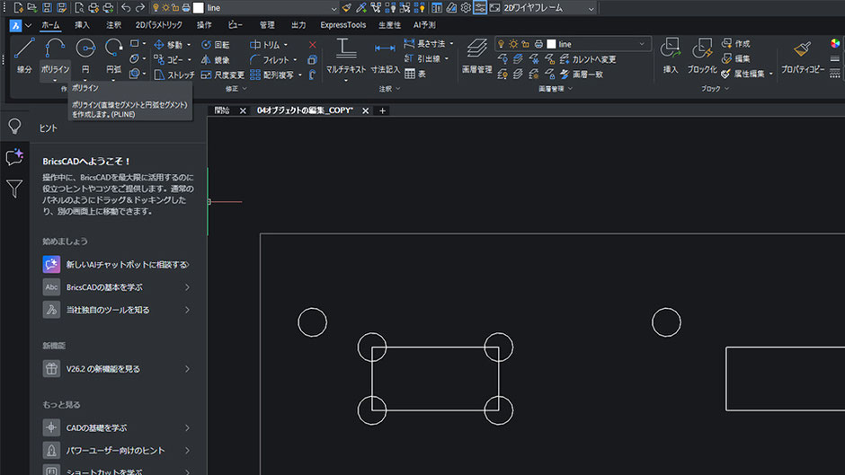The height and width of the screenshot is (475, 845).
Task: Click the redo arrow in quick access toolbar
Action: [140, 7]
